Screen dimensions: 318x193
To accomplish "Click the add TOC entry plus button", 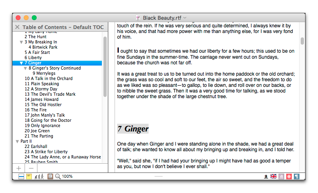I will tap(19, 168).
